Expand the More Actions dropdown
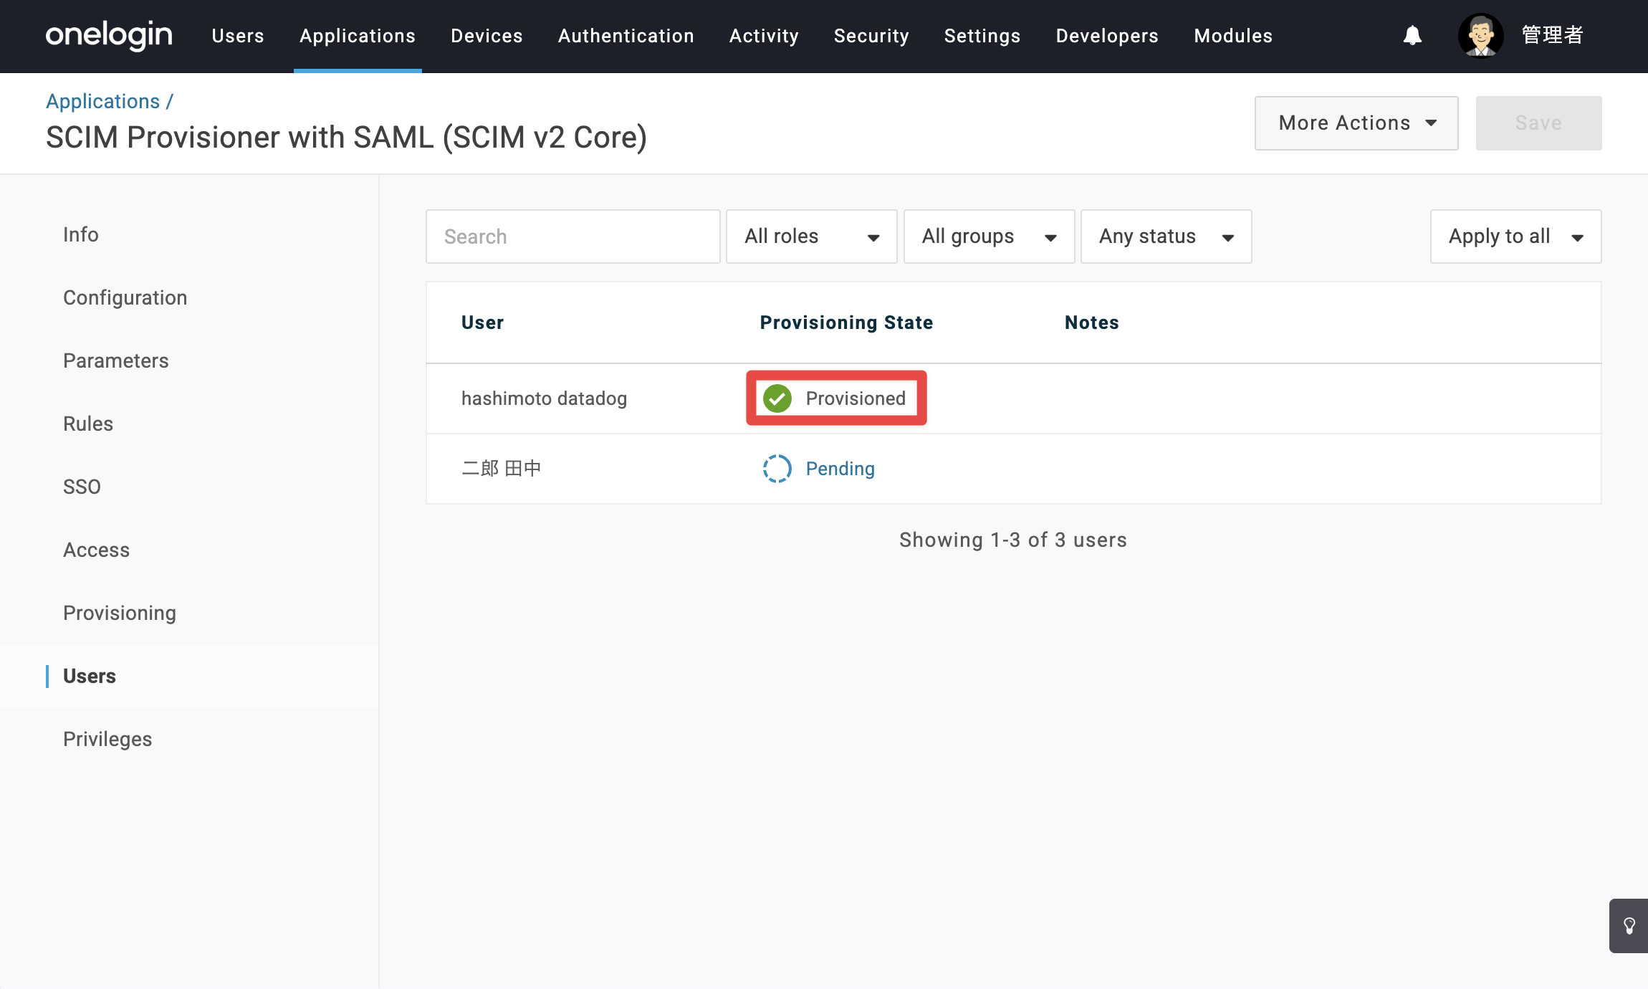The image size is (1648, 989). (1356, 123)
